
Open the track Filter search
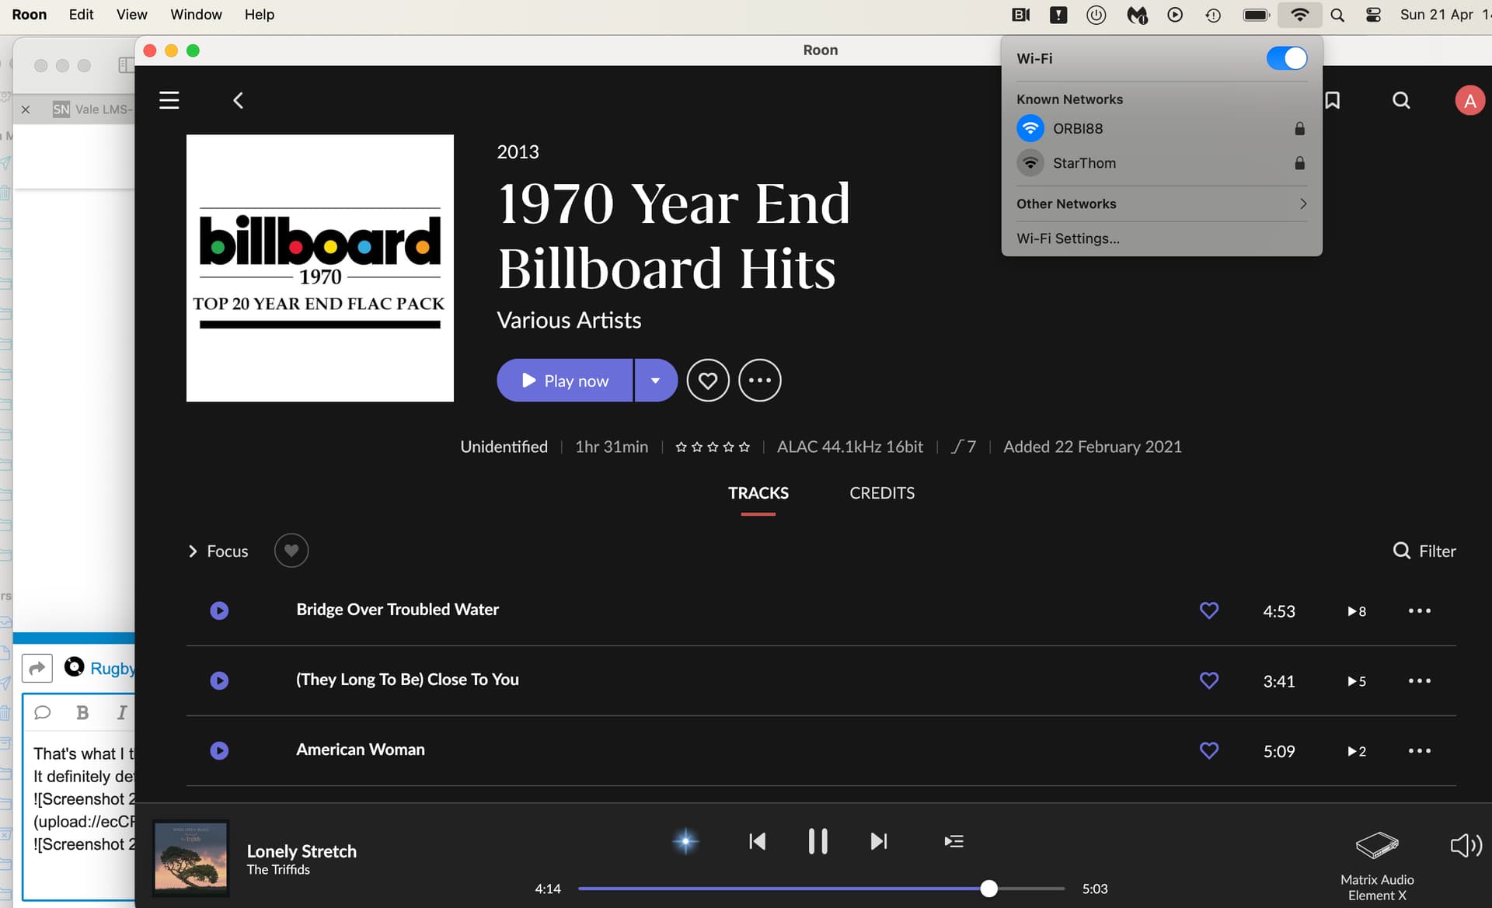(1424, 551)
